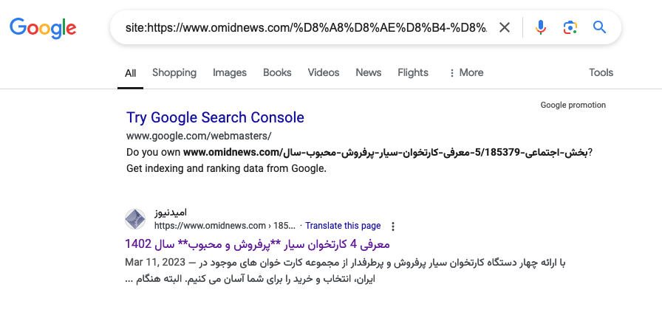Open Google Lens image search
This screenshot has height=318, width=662.
pos(570,27)
